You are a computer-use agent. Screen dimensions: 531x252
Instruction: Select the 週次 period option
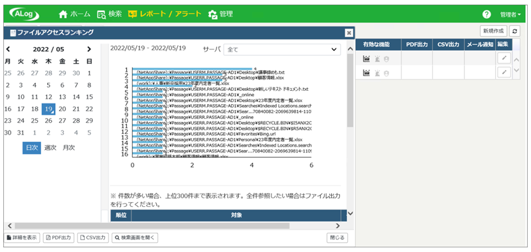[x=50, y=148]
